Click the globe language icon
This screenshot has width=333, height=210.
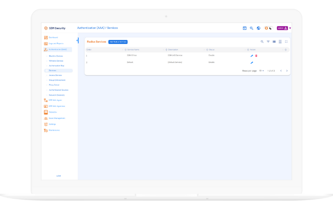(x=258, y=28)
